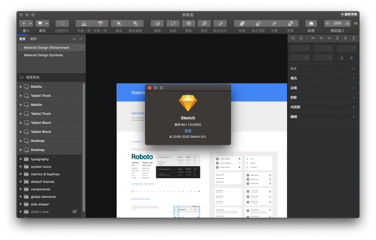
Task: Toggle the flip vertical button in inspector
Action: pos(351,58)
